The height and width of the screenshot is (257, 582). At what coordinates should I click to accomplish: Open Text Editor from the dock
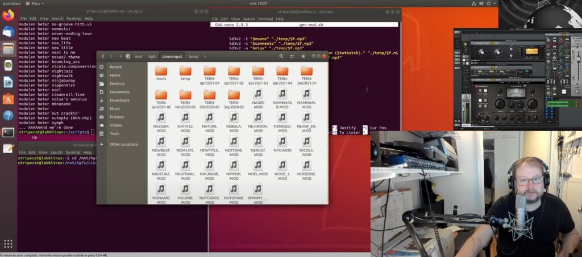click(8, 149)
